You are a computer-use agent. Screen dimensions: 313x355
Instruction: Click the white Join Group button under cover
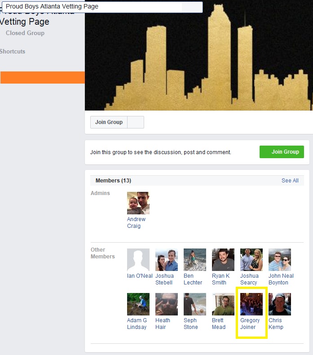coord(109,122)
